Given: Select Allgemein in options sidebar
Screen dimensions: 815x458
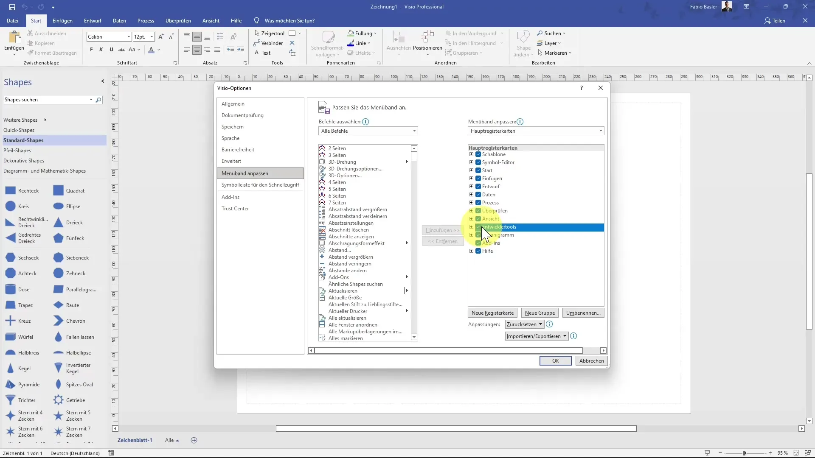Looking at the screenshot, I should 260,104.
